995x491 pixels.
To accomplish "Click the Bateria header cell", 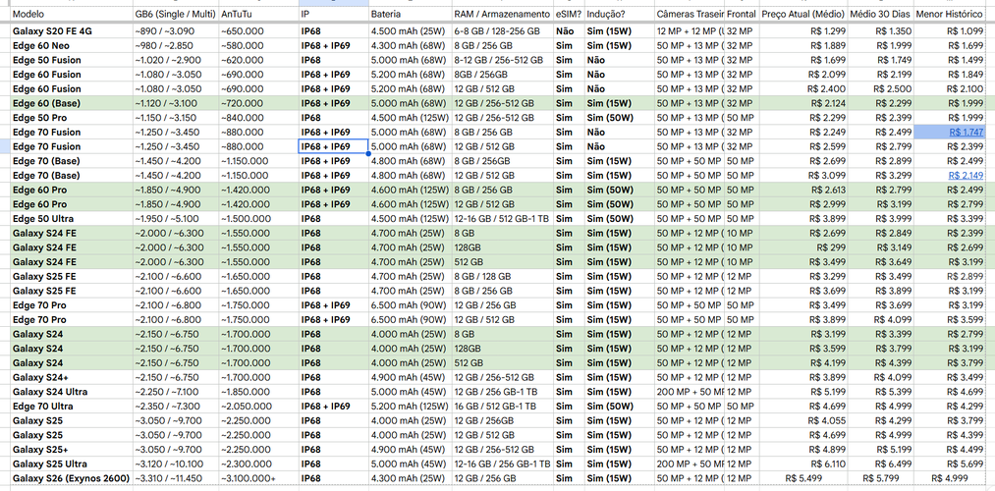I will pyautogui.click(x=410, y=14).
